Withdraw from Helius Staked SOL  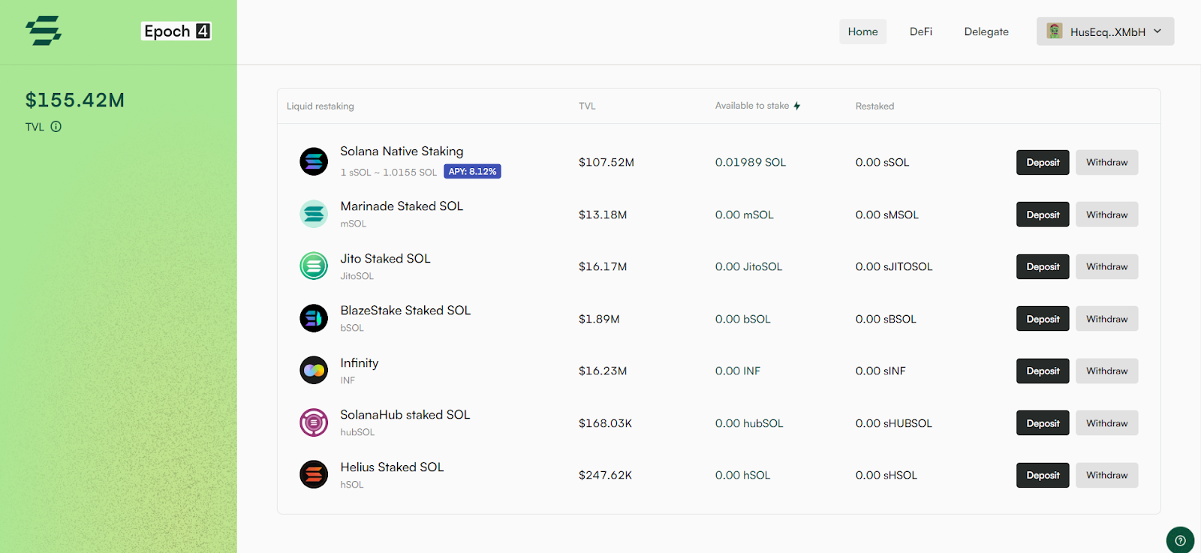point(1106,475)
